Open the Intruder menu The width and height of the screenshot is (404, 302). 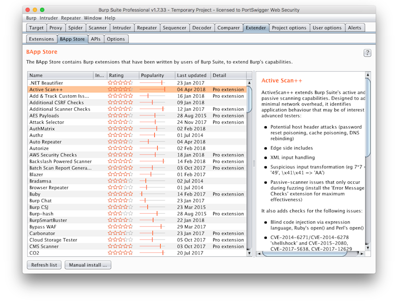click(49, 18)
